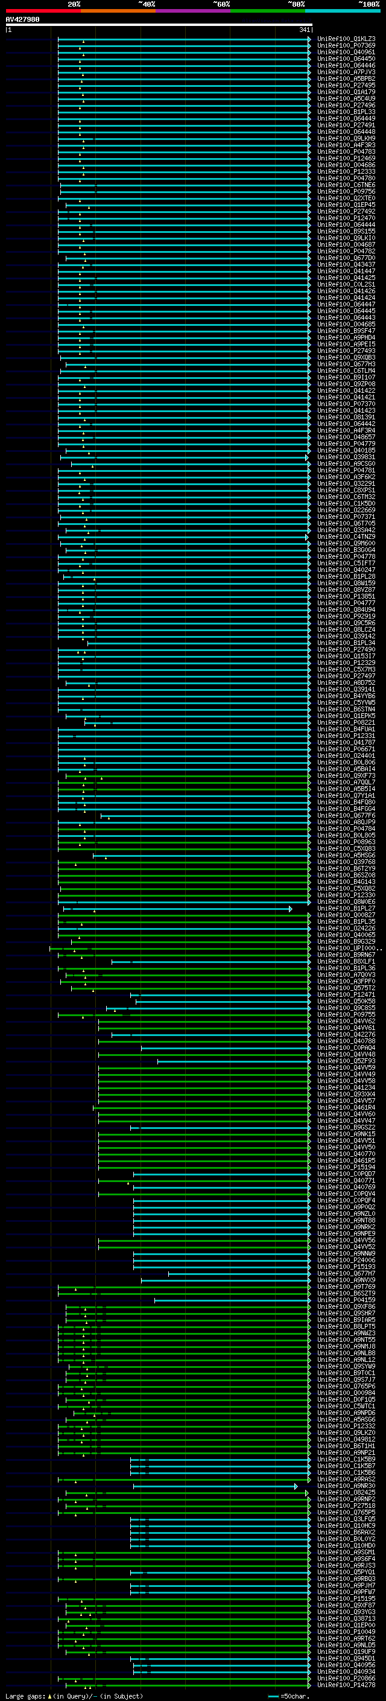Select the UniRef100_B1PL35 label
Viewport: 386px width, 1701px height.
click(x=346, y=922)
